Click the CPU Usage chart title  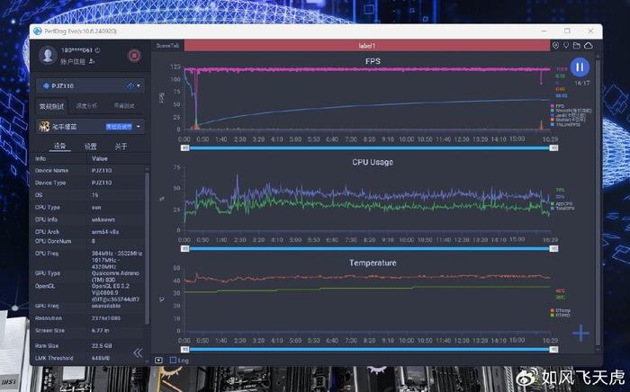(x=373, y=162)
